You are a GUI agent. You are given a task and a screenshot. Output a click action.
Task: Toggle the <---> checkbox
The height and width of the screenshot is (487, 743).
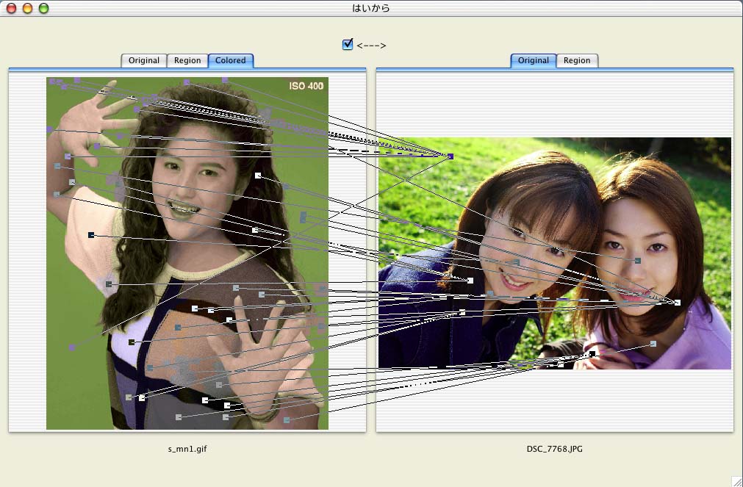coord(348,45)
